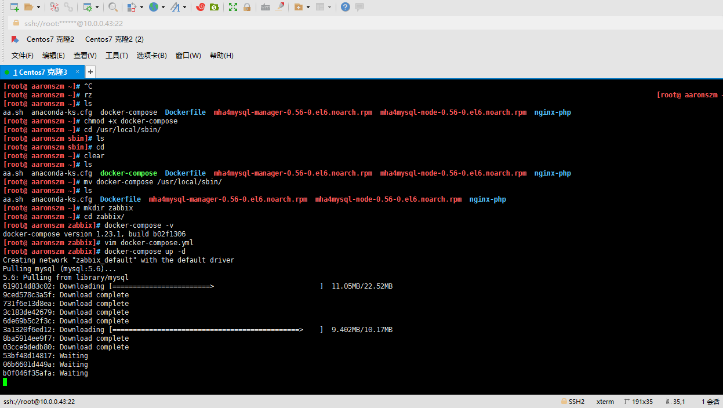Click xterm in the status bar
723x408 pixels.
[605, 402]
